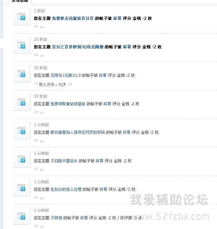Click the timestamp 59 秒前
Screen dimensions: 217x229
point(40,96)
